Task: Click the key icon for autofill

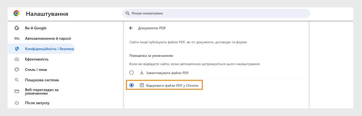Action: click(x=17, y=38)
